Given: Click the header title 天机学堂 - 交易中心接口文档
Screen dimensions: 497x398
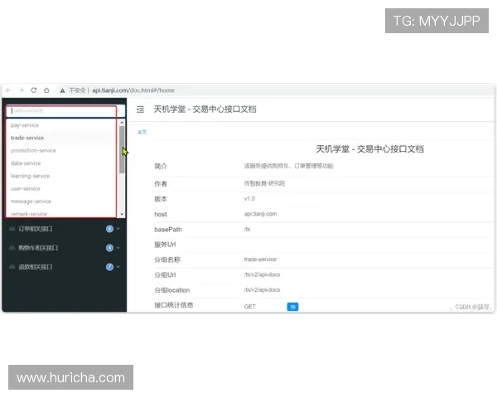Looking at the screenshot, I should pyautogui.click(x=205, y=109).
